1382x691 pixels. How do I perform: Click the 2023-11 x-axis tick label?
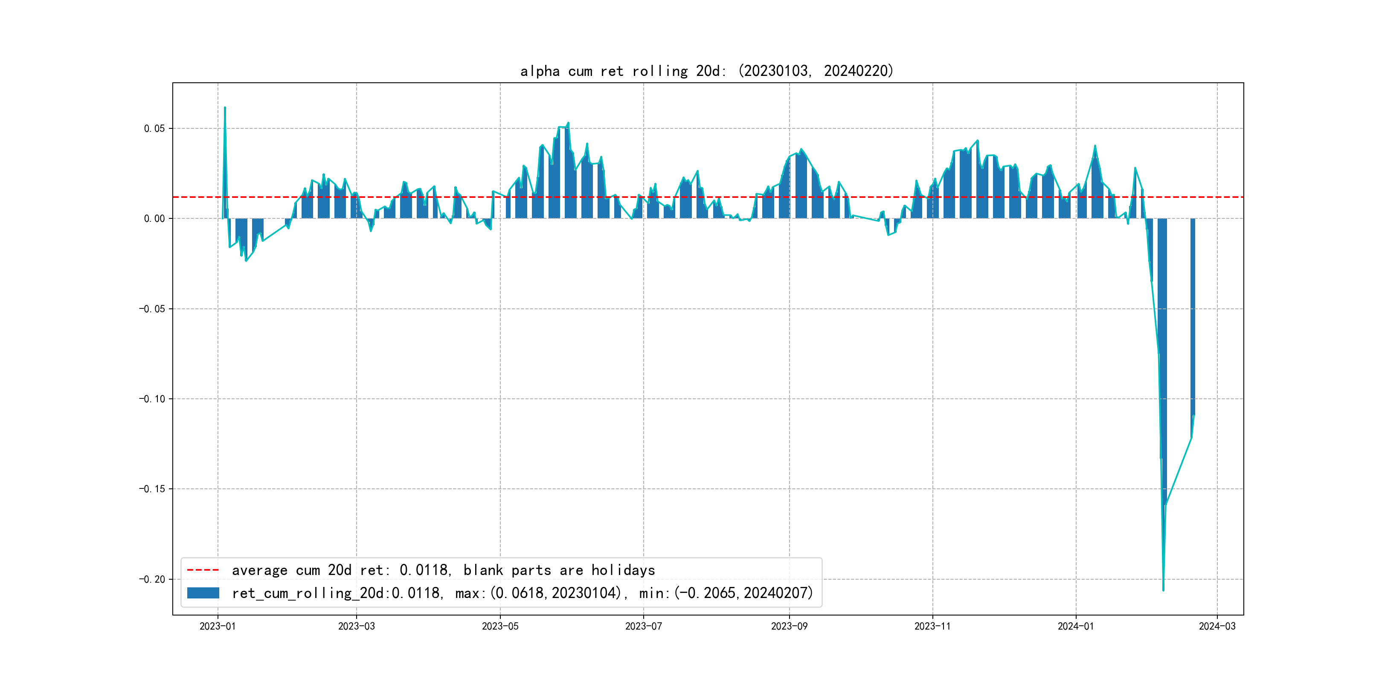(932, 626)
